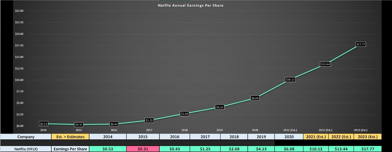This screenshot has height=152, width=392.
Task: Click the $0.53 data label on the chart line
Action: [44, 124]
